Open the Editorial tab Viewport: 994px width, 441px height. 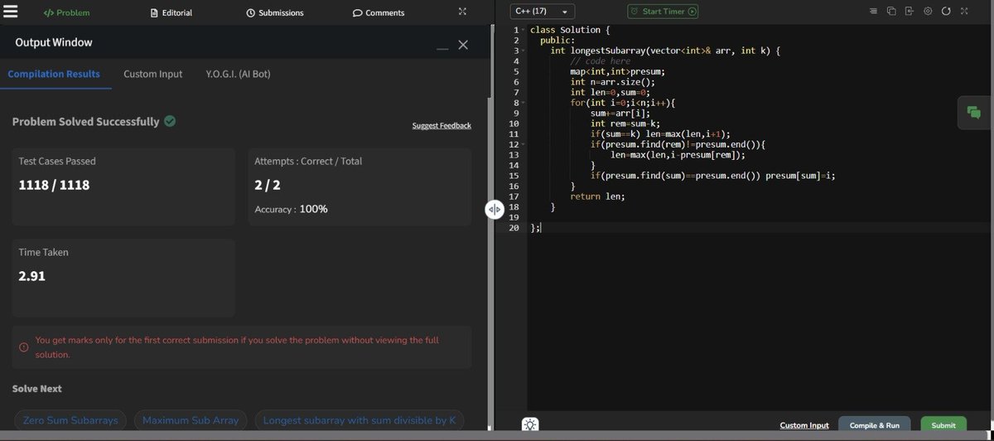pos(171,12)
